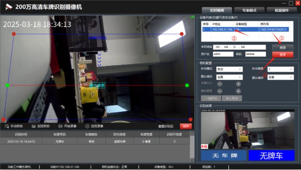The width and height of the screenshot is (301, 170).
Task: Increase 车牌大小 with the plus button
Action: tap(238, 84)
